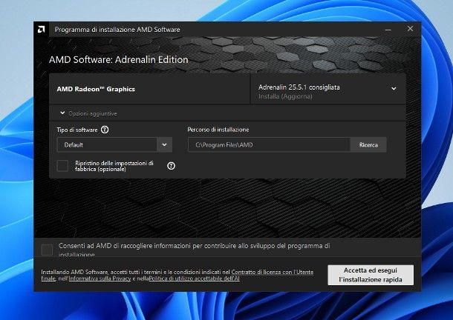
Task: Click the Percorso di installazione label
Action: [218, 130]
